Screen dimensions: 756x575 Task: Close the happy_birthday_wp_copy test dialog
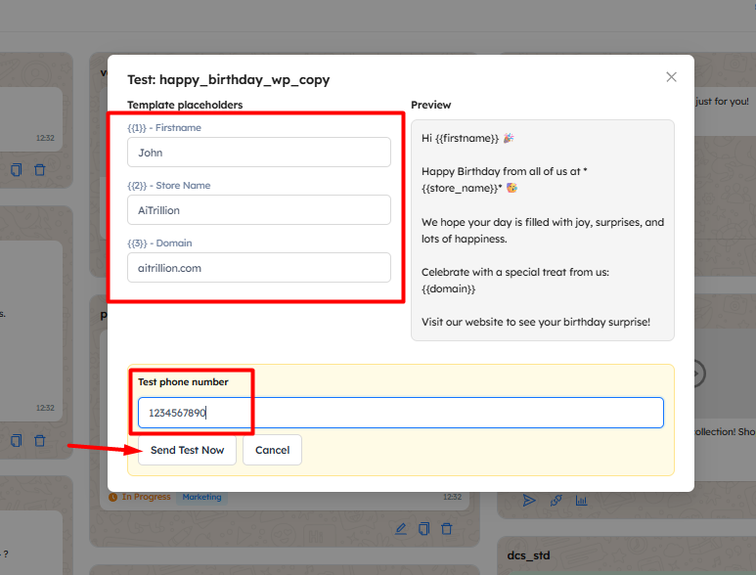click(x=671, y=77)
